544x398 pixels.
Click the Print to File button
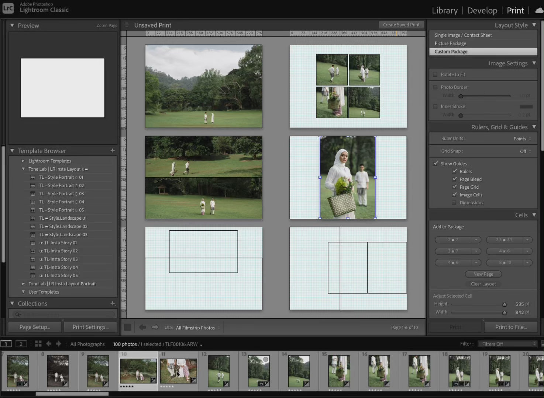[x=511, y=327]
